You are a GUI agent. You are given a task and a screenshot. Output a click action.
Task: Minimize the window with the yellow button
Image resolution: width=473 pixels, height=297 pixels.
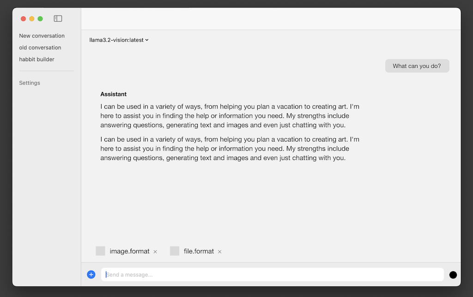32,19
